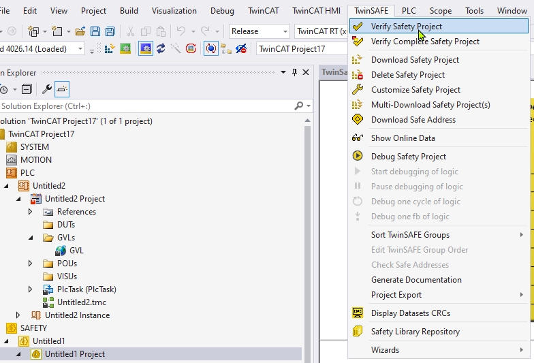Close the Solution Explorer panel
Image resolution: width=534 pixels, height=363 pixels.
[306, 72]
